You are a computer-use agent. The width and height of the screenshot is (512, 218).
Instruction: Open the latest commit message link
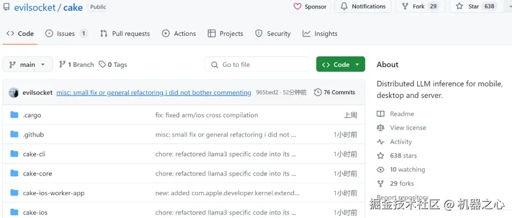click(x=154, y=93)
